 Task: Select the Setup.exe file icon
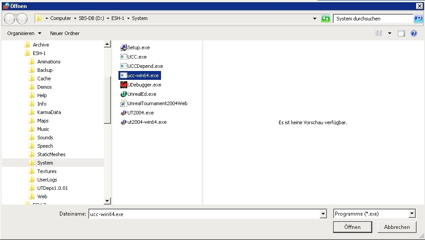coord(124,47)
